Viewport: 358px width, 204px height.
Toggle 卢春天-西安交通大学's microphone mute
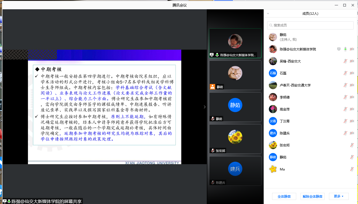pyautogui.click(x=345, y=85)
